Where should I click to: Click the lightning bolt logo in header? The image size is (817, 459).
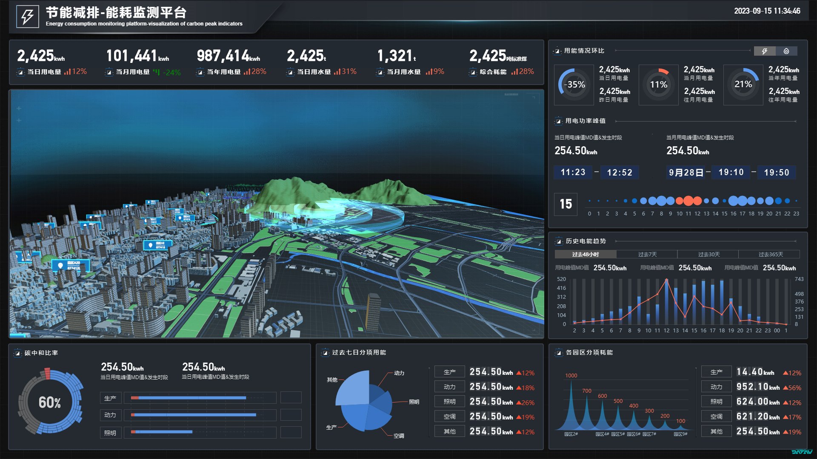[28, 17]
